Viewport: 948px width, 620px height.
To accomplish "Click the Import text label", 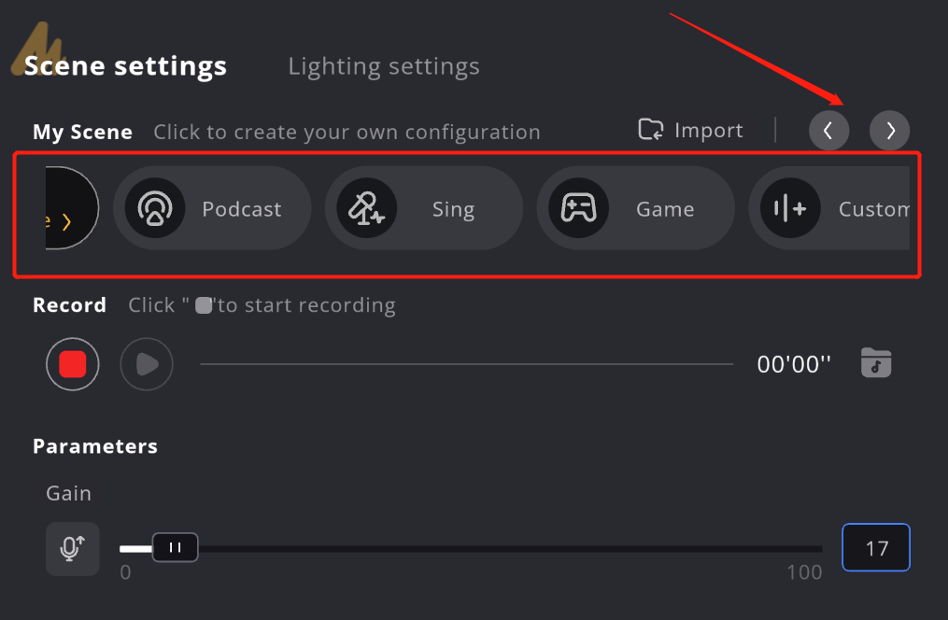I will click(x=709, y=131).
